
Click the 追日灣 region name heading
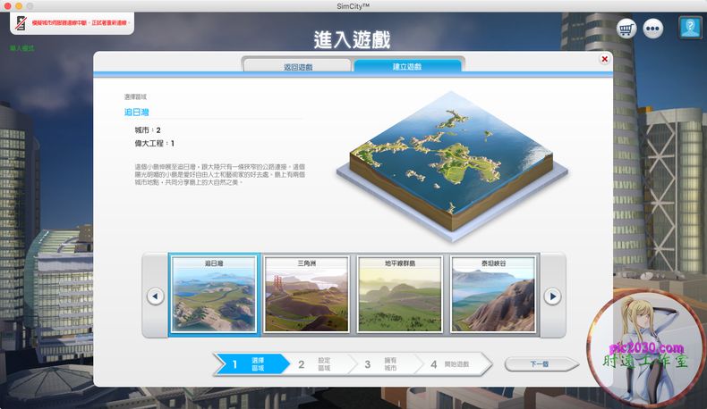(137, 112)
